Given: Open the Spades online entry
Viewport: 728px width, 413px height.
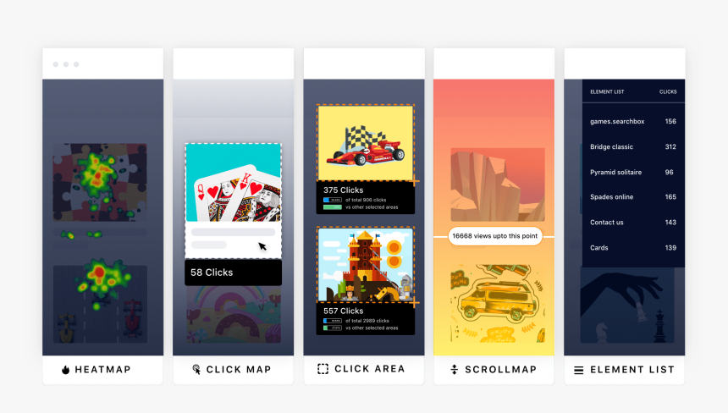Looking at the screenshot, I should pyautogui.click(x=633, y=196).
